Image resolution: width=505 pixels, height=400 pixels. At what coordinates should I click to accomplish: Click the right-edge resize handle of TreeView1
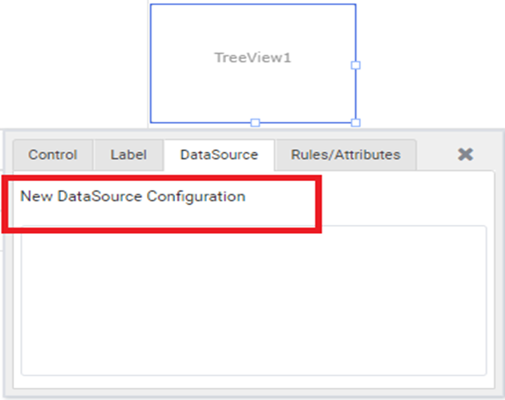pyautogui.click(x=355, y=65)
